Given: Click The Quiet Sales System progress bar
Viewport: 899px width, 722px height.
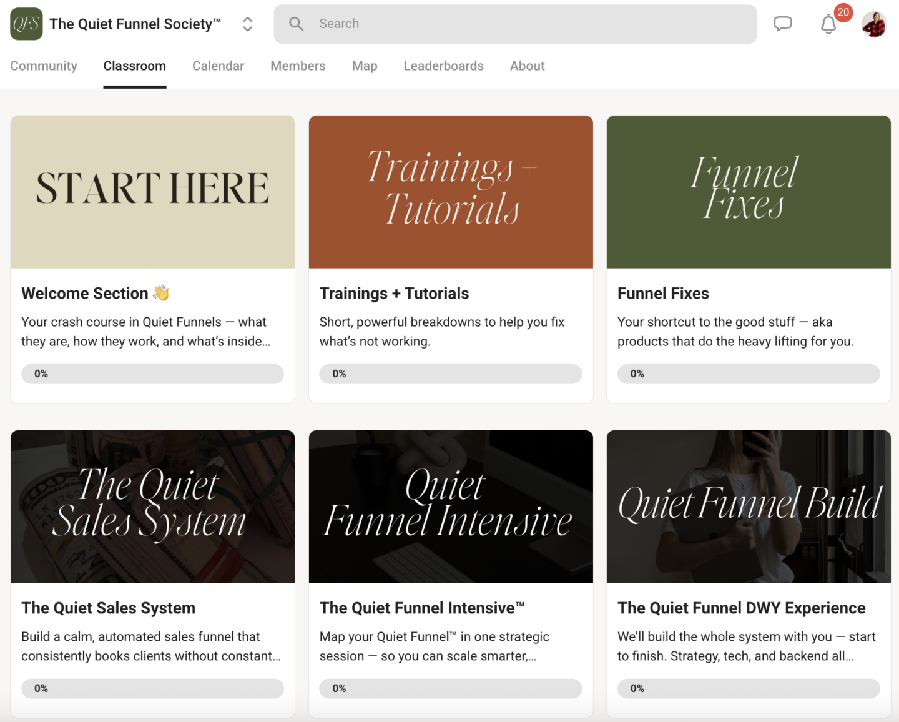Looking at the screenshot, I should [152, 688].
